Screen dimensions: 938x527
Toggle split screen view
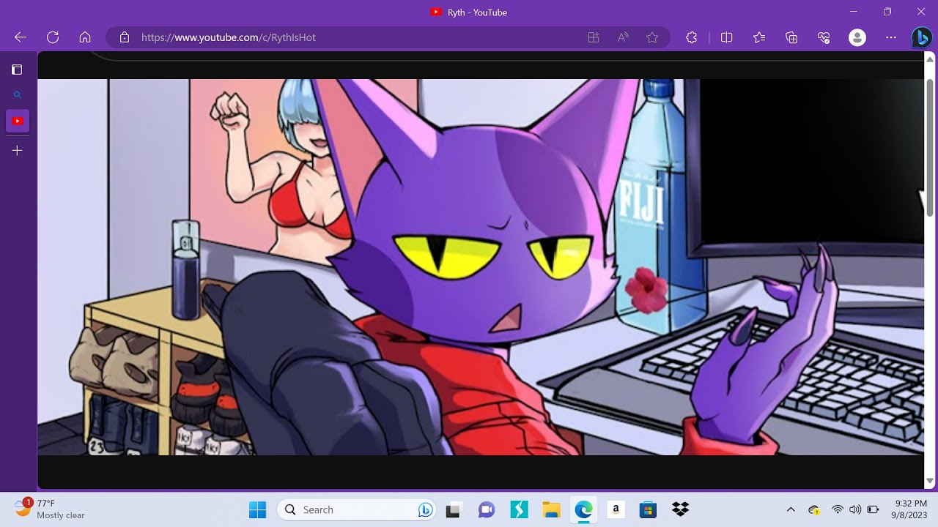(727, 37)
